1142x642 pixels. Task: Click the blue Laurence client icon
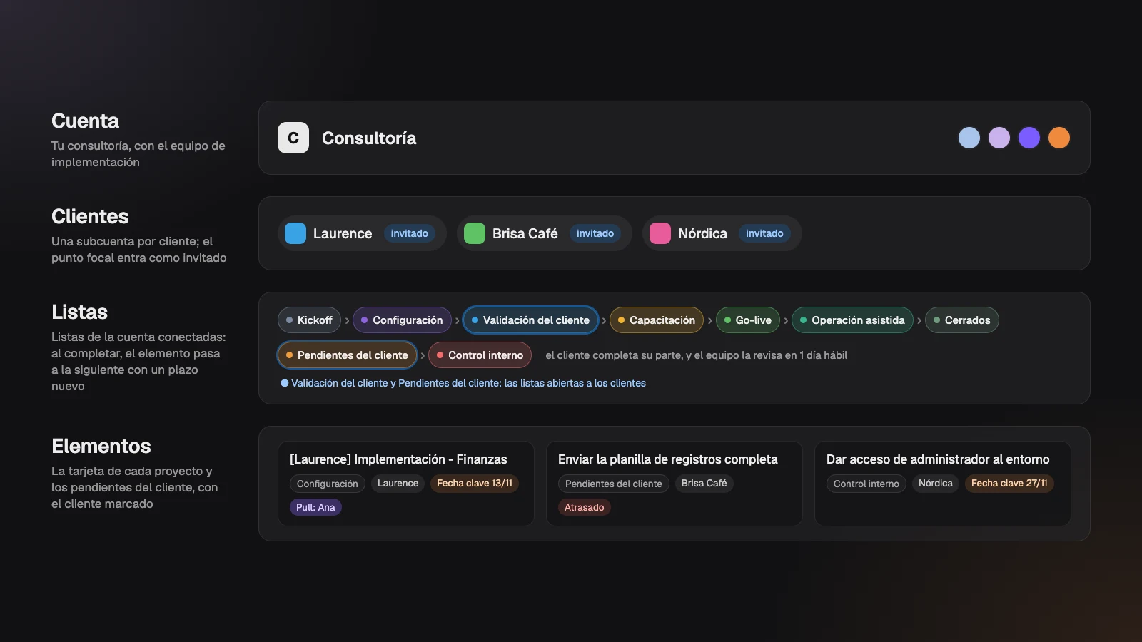[x=295, y=233]
